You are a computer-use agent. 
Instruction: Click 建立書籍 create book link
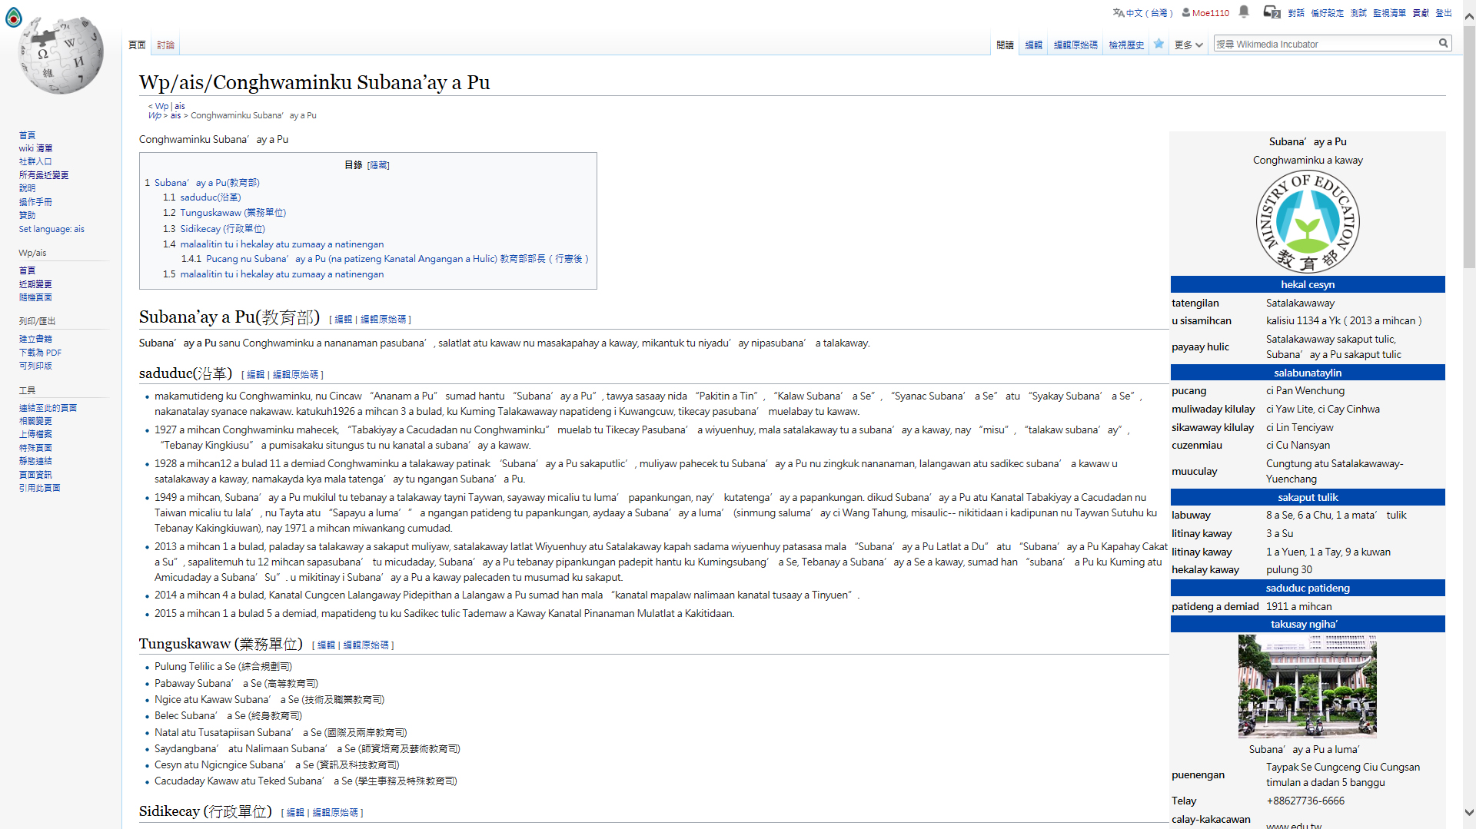coord(35,339)
